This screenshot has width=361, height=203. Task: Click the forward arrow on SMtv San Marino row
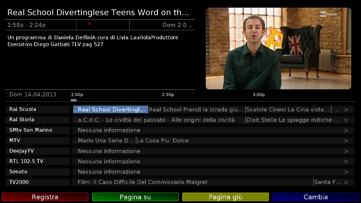pyautogui.click(x=346, y=131)
